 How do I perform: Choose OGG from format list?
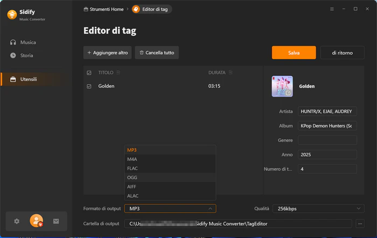[x=170, y=177]
